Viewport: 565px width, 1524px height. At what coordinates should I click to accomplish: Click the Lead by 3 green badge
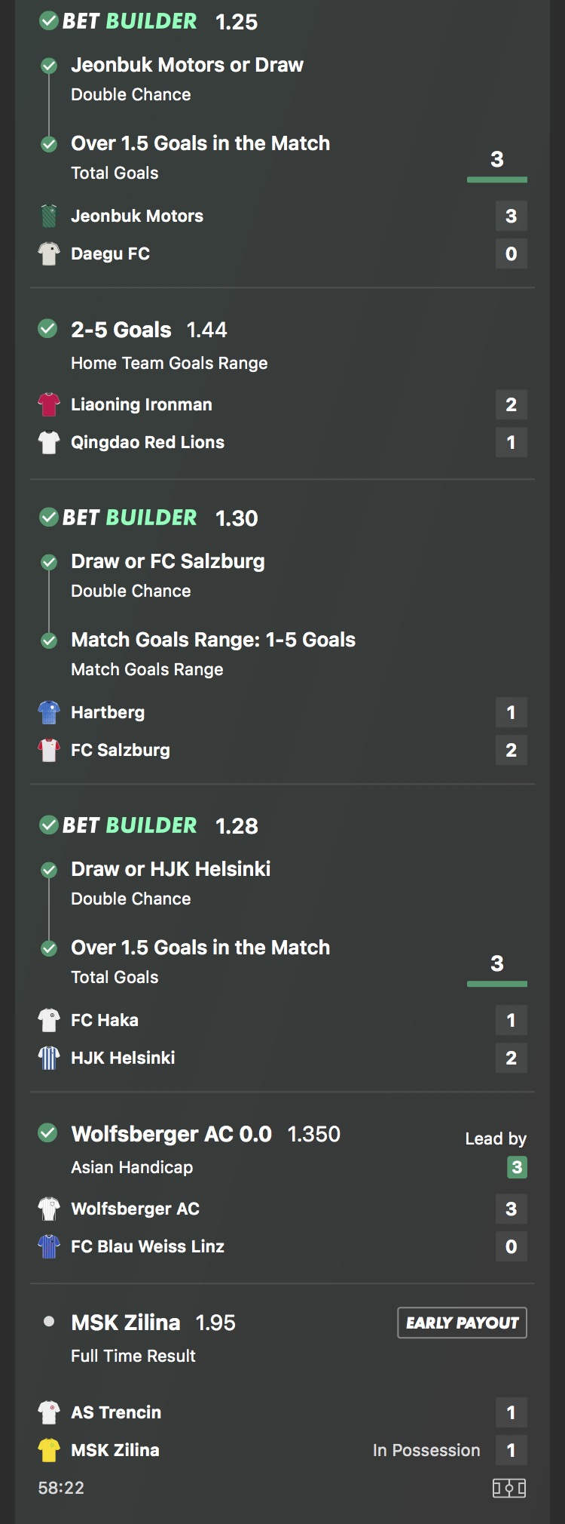click(517, 1167)
